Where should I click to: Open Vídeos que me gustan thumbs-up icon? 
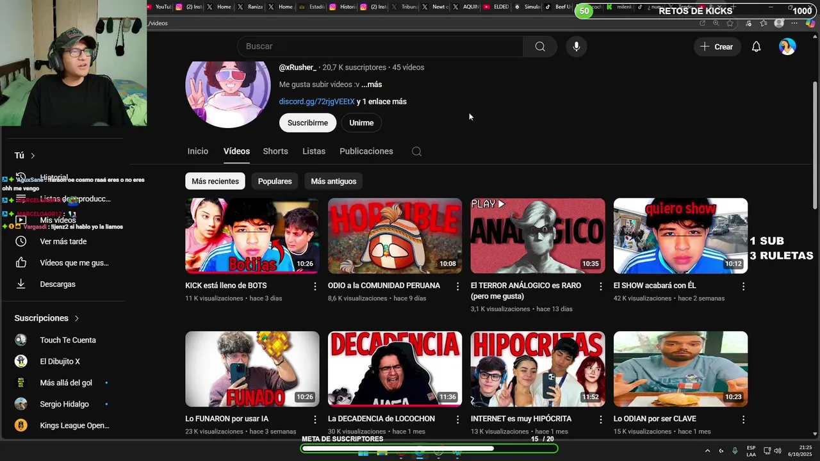click(x=21, y=263)
